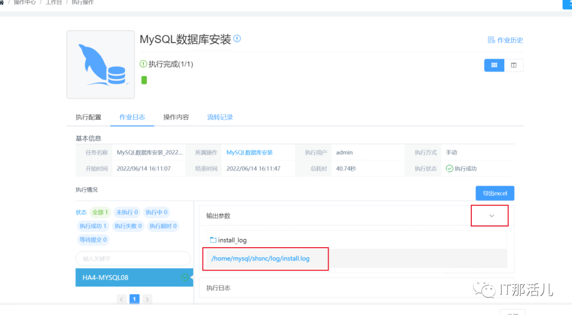Collapse the 输出参数 panel chevron
The width and height of the screenshot is (572, 315).
(491, 216)
